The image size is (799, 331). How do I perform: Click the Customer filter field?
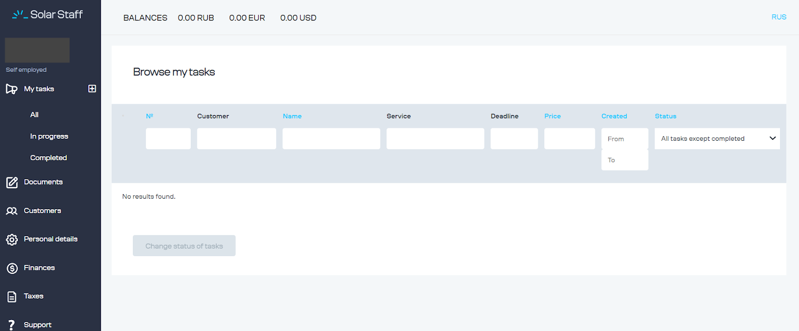click(237, 138)
